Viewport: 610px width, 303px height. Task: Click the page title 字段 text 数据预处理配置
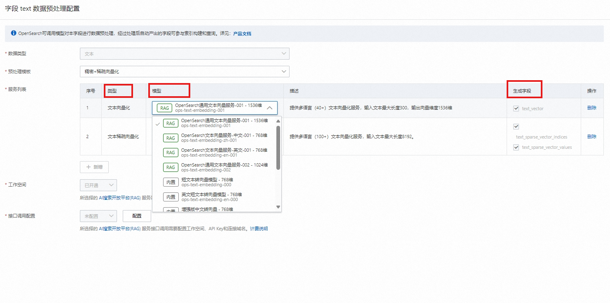tap(42, 9)
